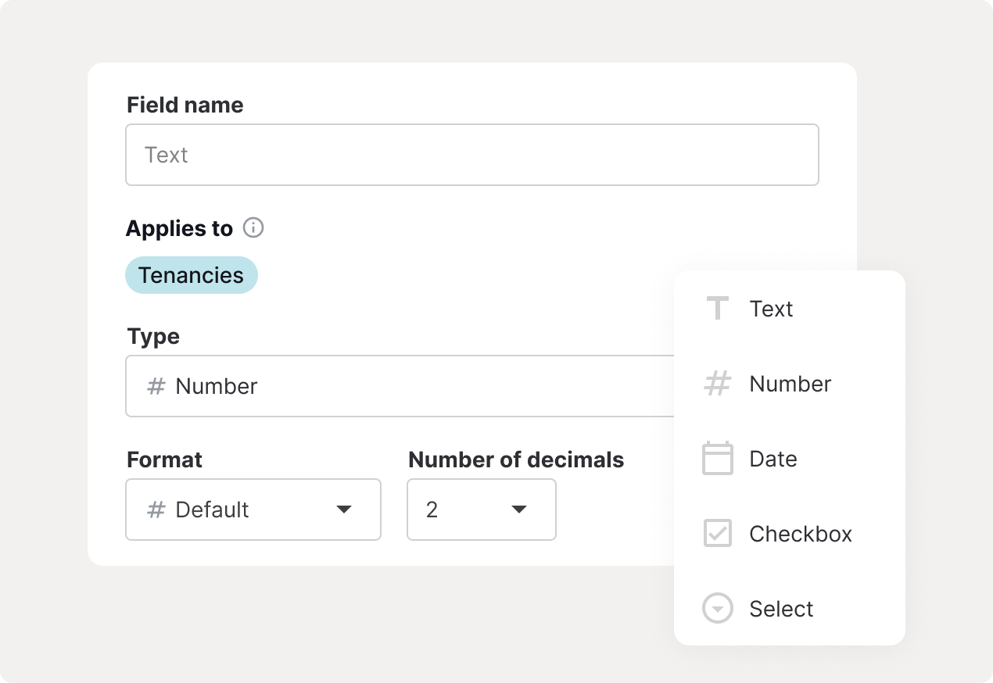Image resolution: width=993 pixels, height=683 pixels.
Task: Click the checkmark box icon in the menu
Action: 717,534
